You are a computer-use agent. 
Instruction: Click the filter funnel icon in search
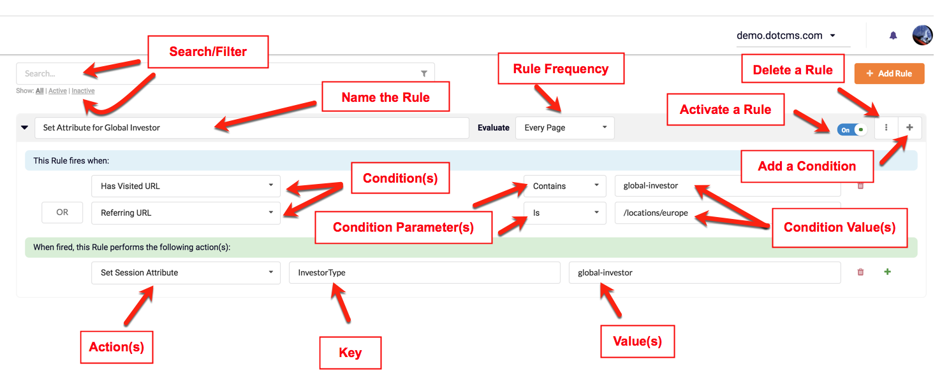point(424,74)
